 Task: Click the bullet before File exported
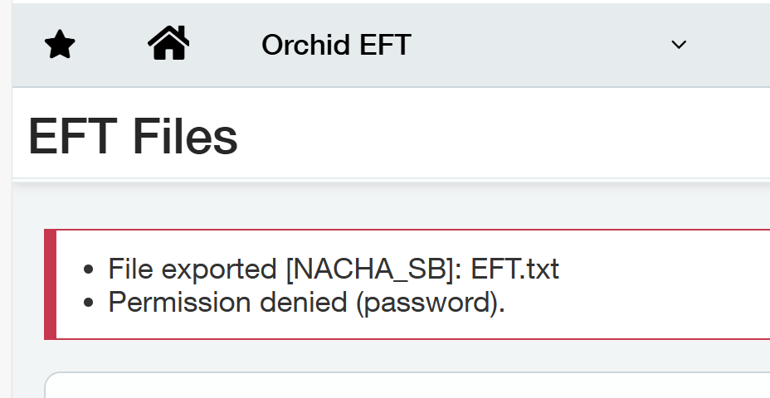click(x=89, y=270)
